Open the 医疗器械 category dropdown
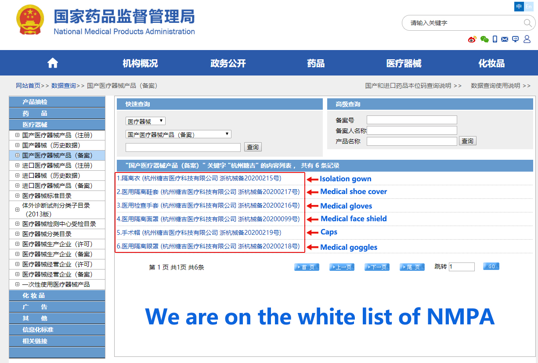Screen dimensions: 538x363 (x=145, y=121)
